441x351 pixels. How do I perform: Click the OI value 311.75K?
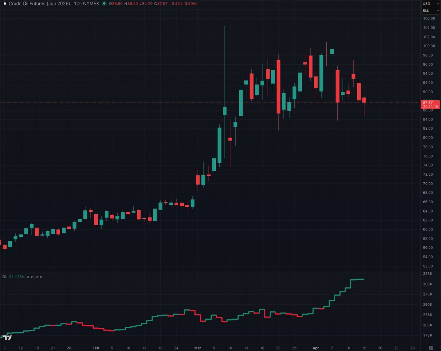click(x=17, y=277)
